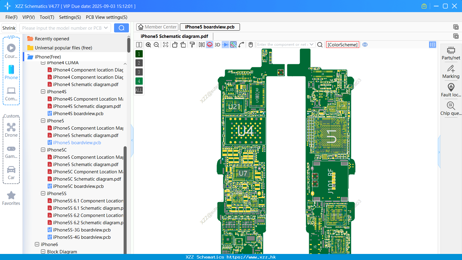Open the Fault location tool
The height and width of the screenshot is (260, 462).
[451, 90]
